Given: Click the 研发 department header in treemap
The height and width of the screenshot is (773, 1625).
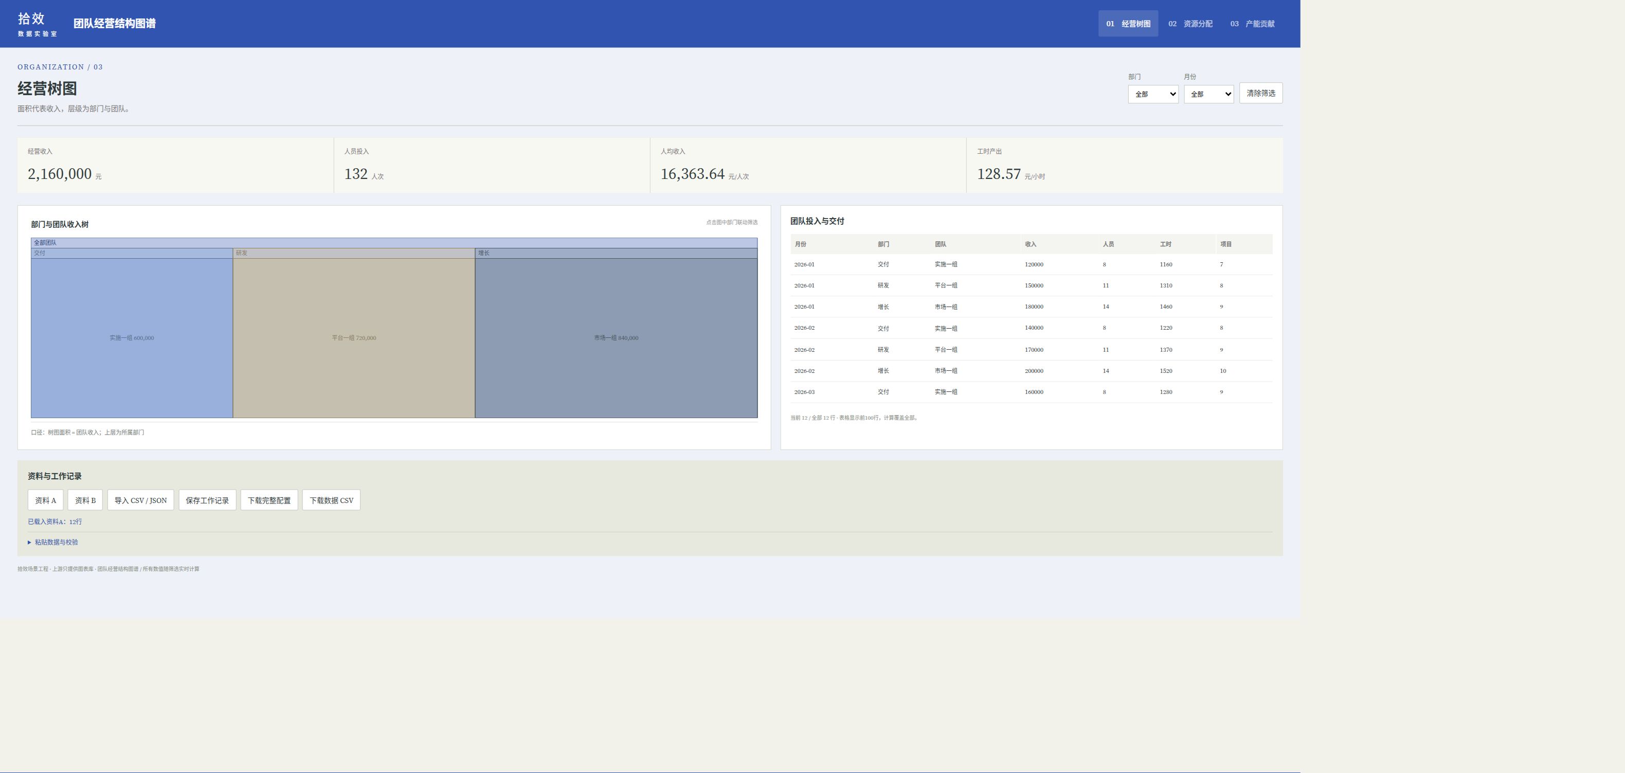Looking at the screenshot, I should coord(354,253).
